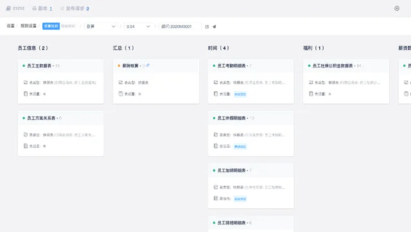Go to 设置 in the breadcrumb

[x=10, y=26]
